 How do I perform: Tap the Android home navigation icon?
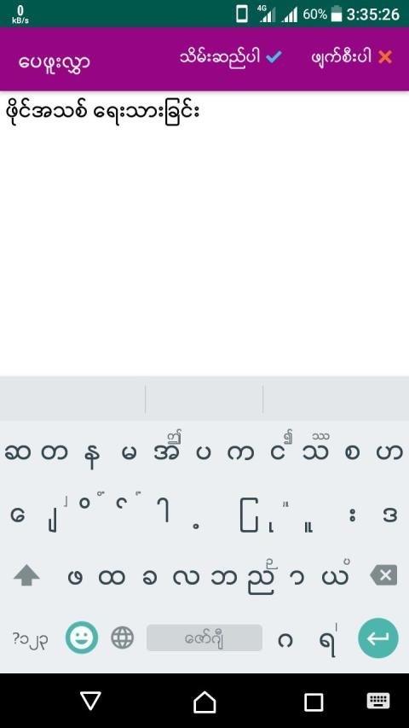(x=204, y=702)
